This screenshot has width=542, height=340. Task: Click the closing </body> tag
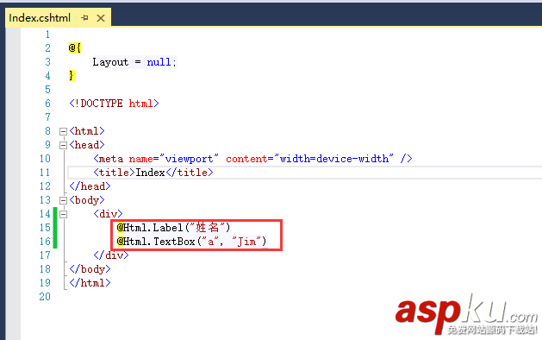click(90, 269)
